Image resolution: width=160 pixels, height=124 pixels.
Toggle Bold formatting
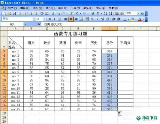50,19
